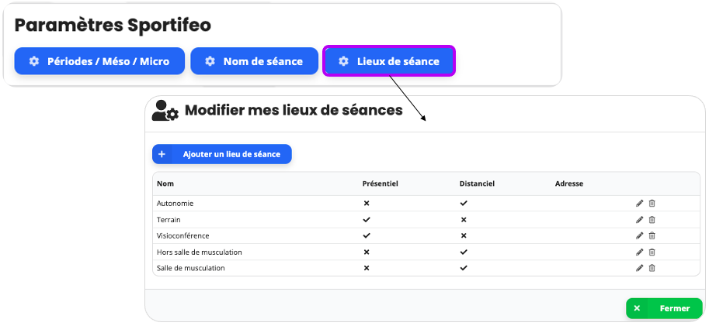This screenshot has height=326, width=709.
Task: Click the plus icon on add location button
Action: coord(162,154)
